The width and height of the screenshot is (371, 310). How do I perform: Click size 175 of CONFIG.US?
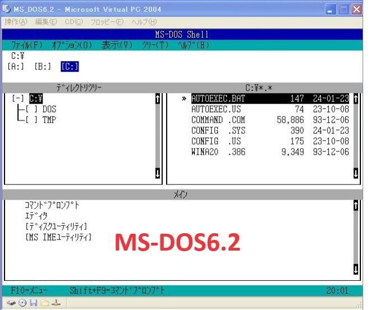pos(297,141)
